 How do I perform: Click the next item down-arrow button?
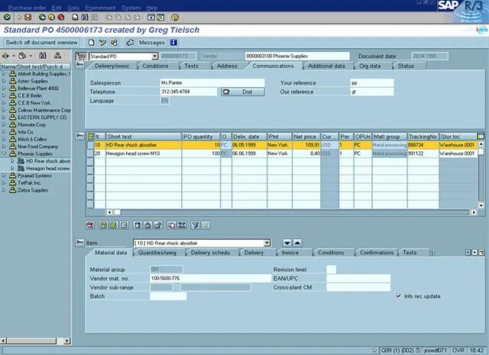[x=287, y=243]
